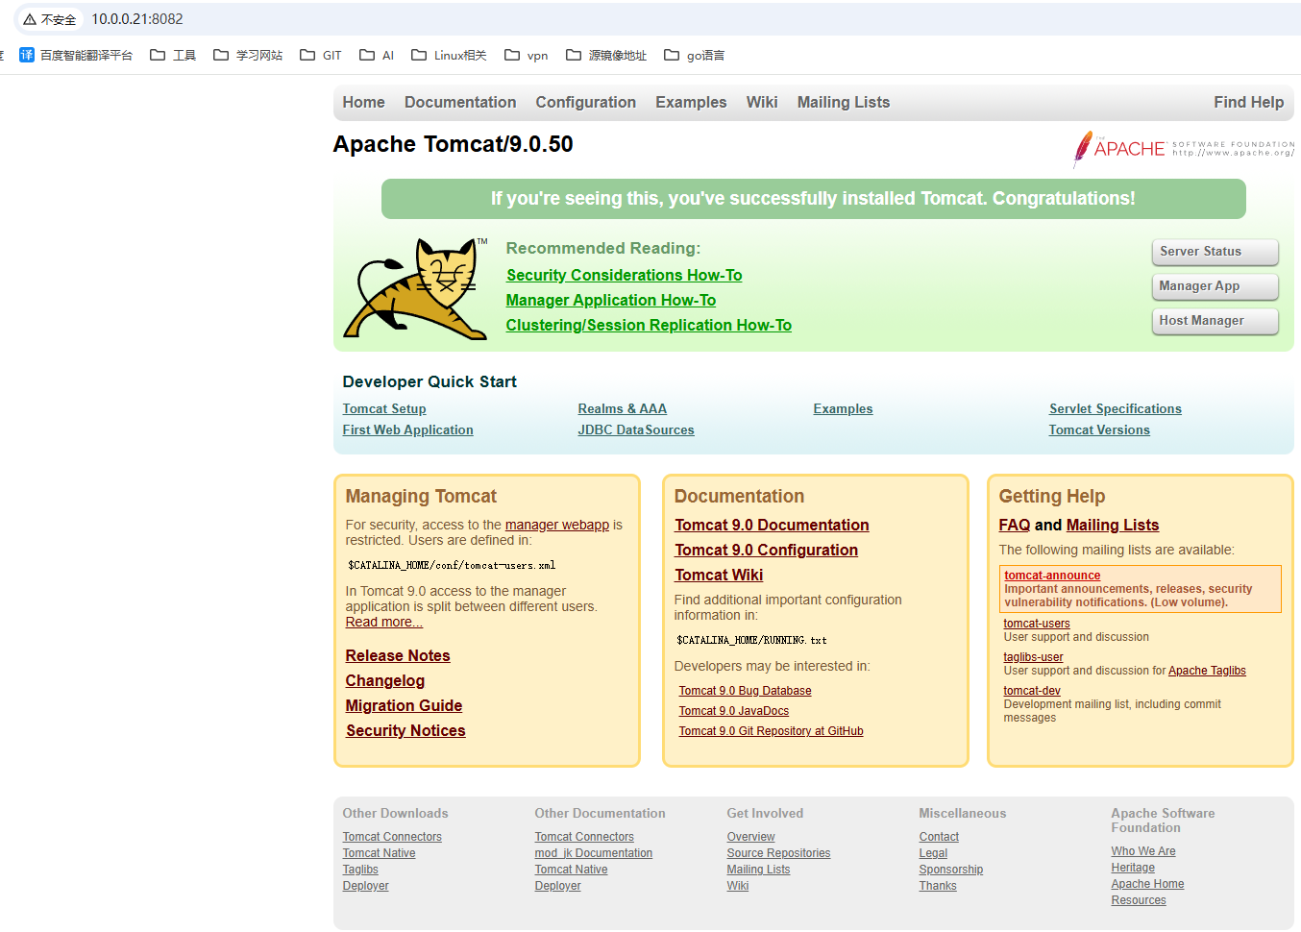Open Security Notices link

click(405, 731)
